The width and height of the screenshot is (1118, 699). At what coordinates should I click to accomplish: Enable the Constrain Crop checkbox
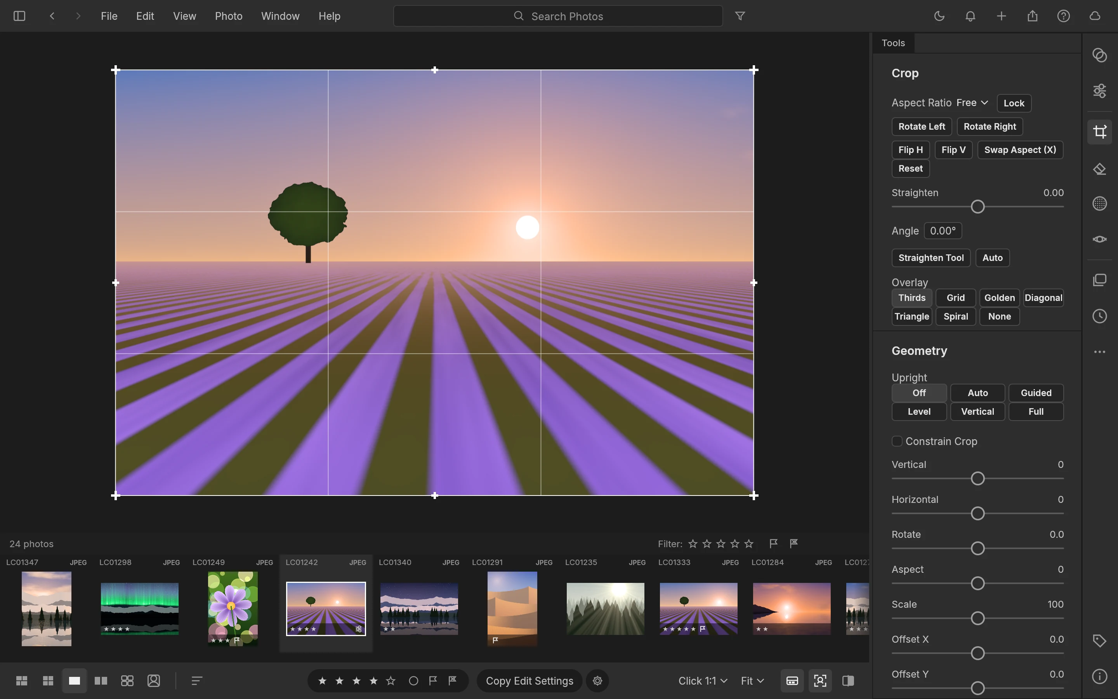point(897,441)
